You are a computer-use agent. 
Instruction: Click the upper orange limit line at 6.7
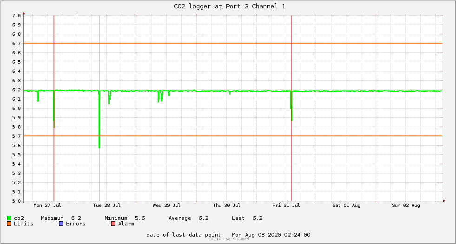[x=233, y=43]
